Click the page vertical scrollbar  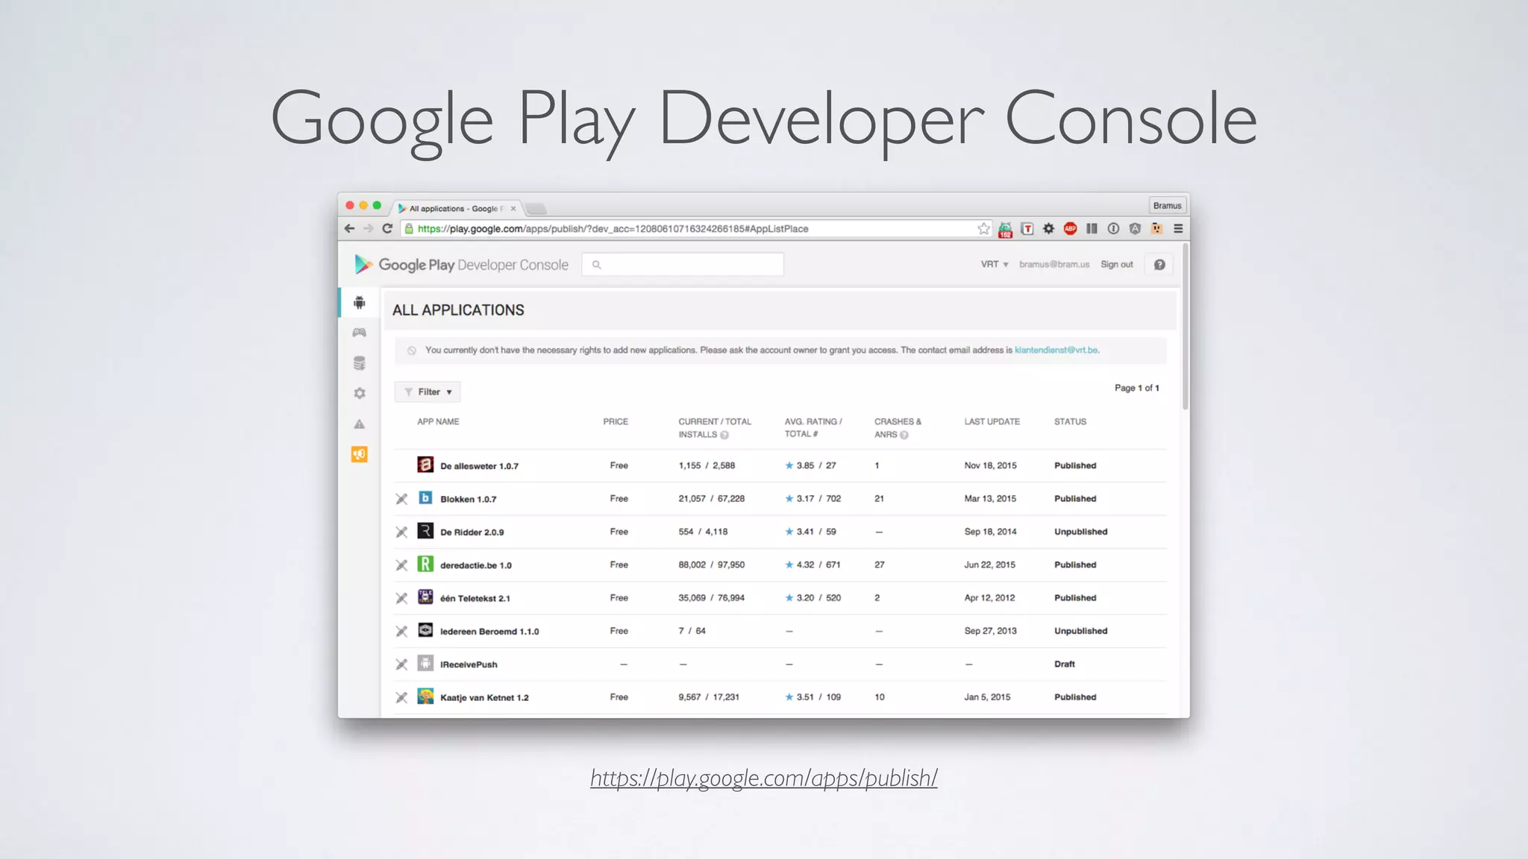(x=1185, y=326)
